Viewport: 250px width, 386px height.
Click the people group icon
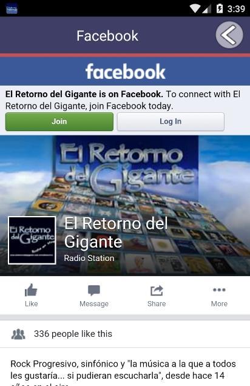pyautogui.click(x=18, y=334)
